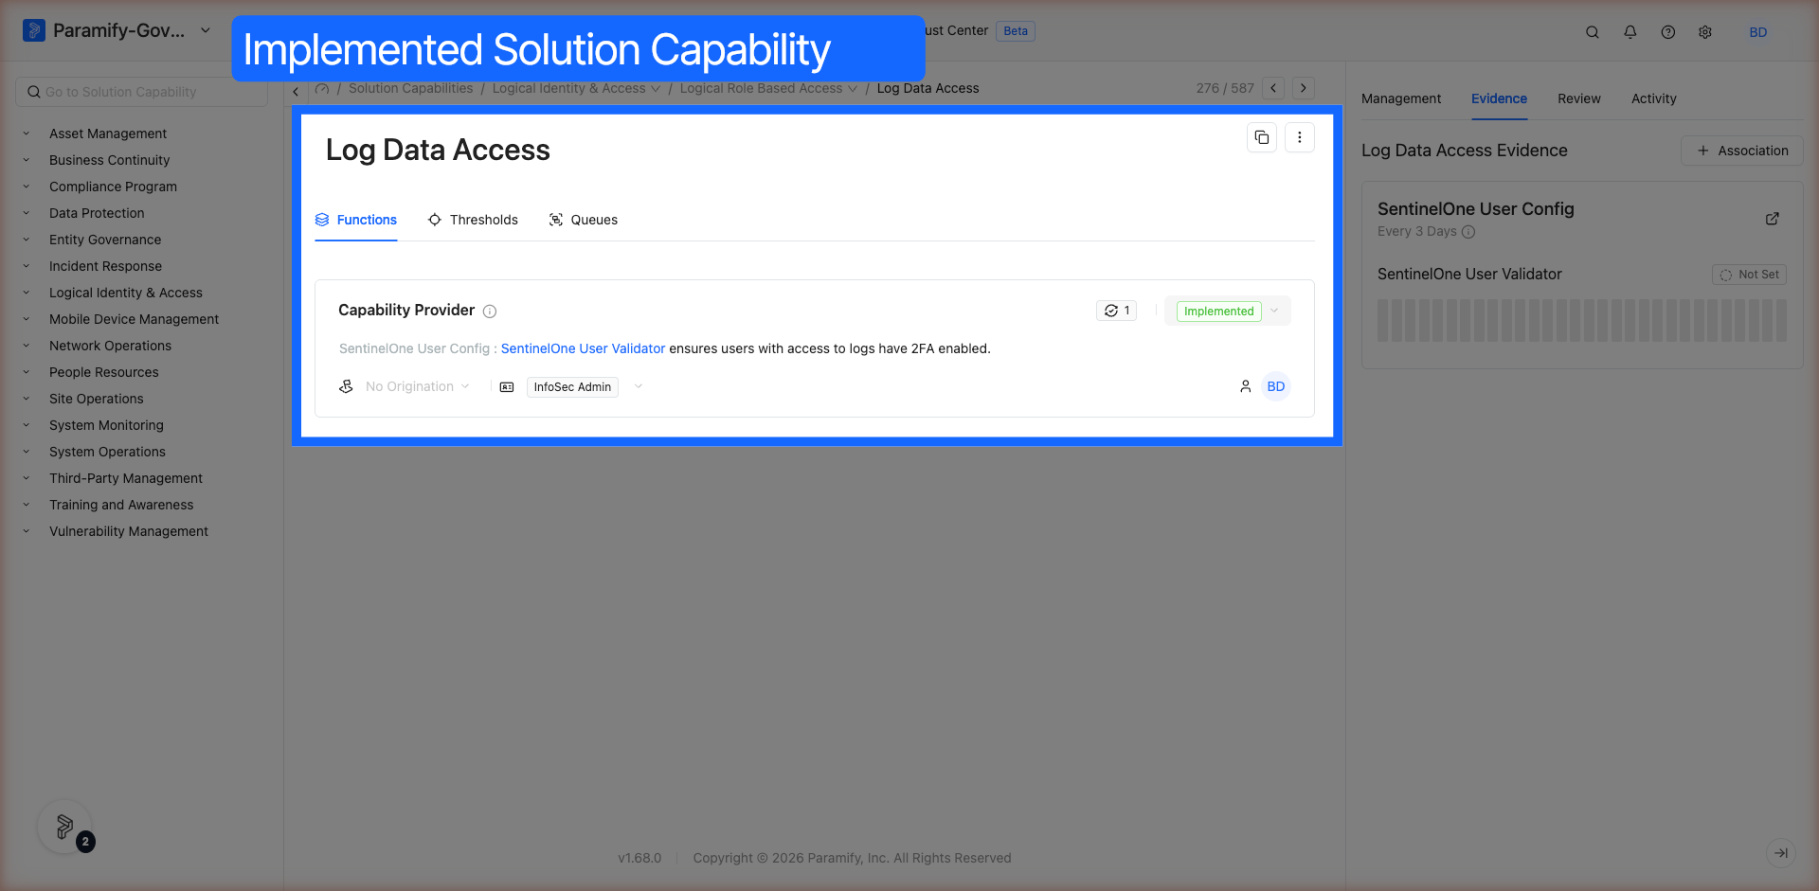Select Logical Identity & Access in the sidebar

[126, 293]
